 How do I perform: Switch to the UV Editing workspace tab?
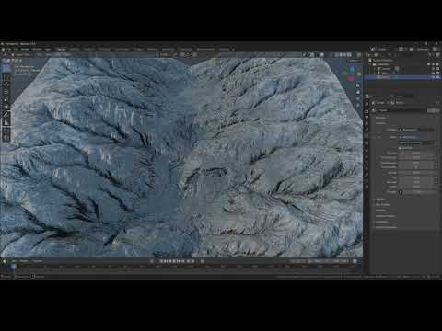pos(104,49)
